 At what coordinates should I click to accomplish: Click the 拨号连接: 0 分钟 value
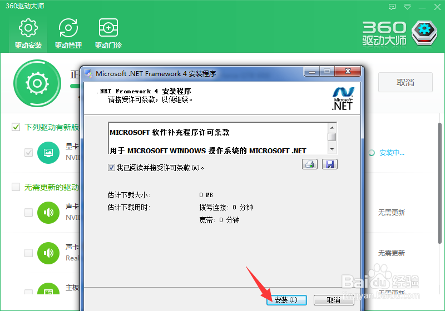(226, 207)
